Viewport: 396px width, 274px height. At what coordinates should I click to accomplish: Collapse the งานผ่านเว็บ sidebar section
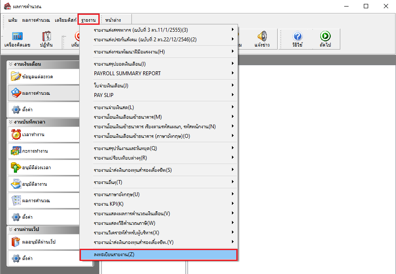pyautogui.click(x=10, y=229)
